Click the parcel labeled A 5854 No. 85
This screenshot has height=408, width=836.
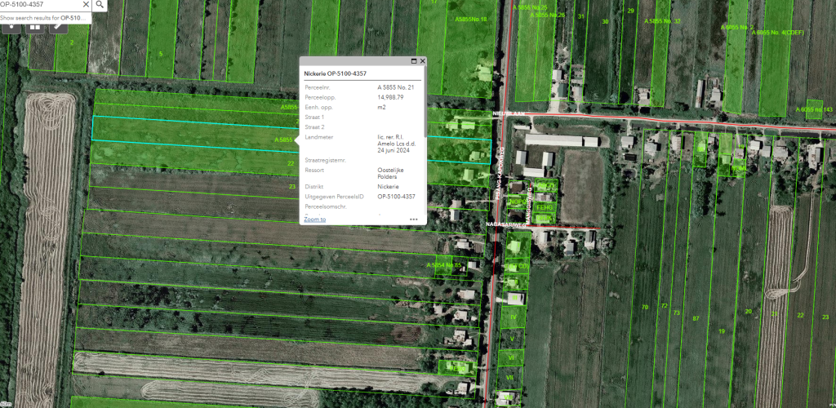pyautogui.click(x=446, y=266)
